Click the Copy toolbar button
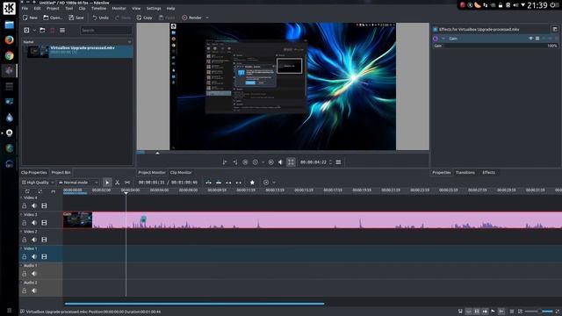Viewport: 562px width, 316px height. pyautogui.click(x=144, y=18)
